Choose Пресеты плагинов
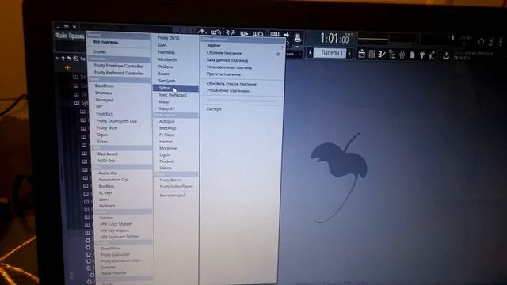 coord(223,74)
